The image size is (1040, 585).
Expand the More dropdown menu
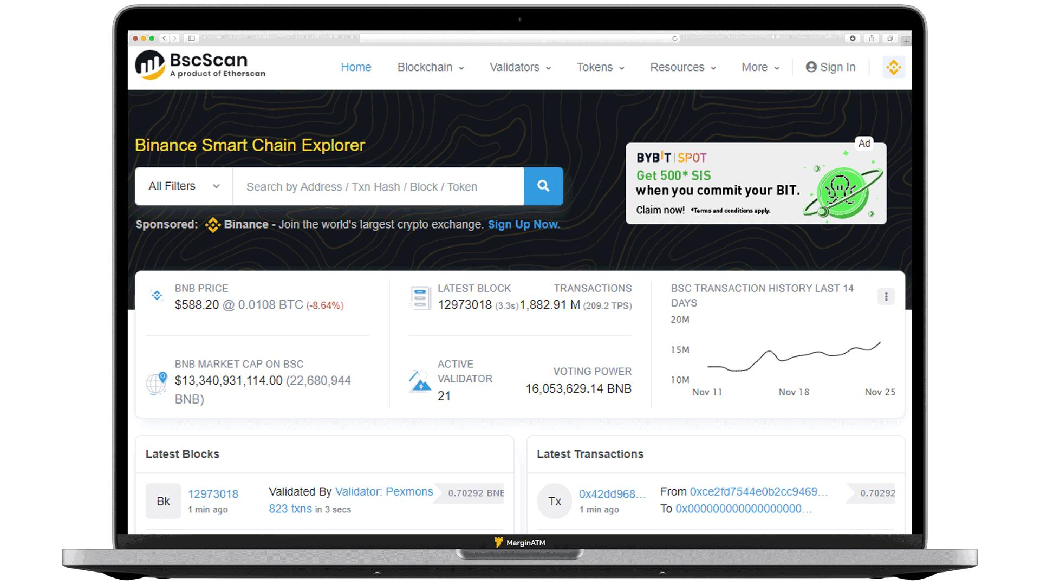click(760, 67)
